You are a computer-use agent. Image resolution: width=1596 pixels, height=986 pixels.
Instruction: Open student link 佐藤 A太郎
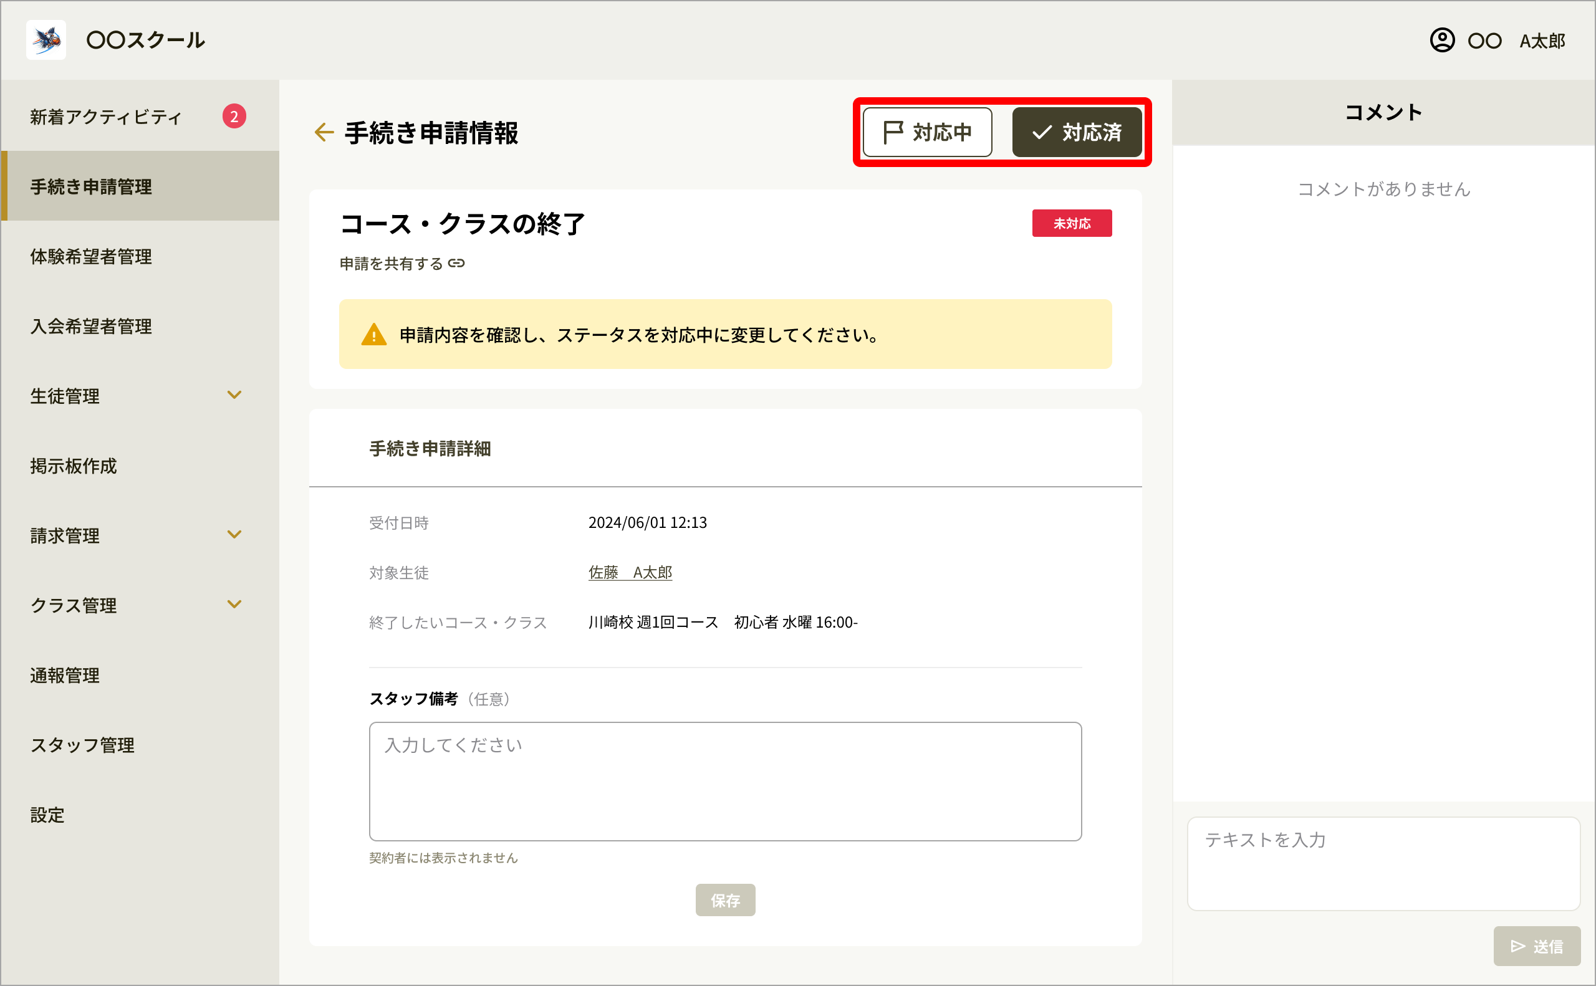click(x=630, y=573)
